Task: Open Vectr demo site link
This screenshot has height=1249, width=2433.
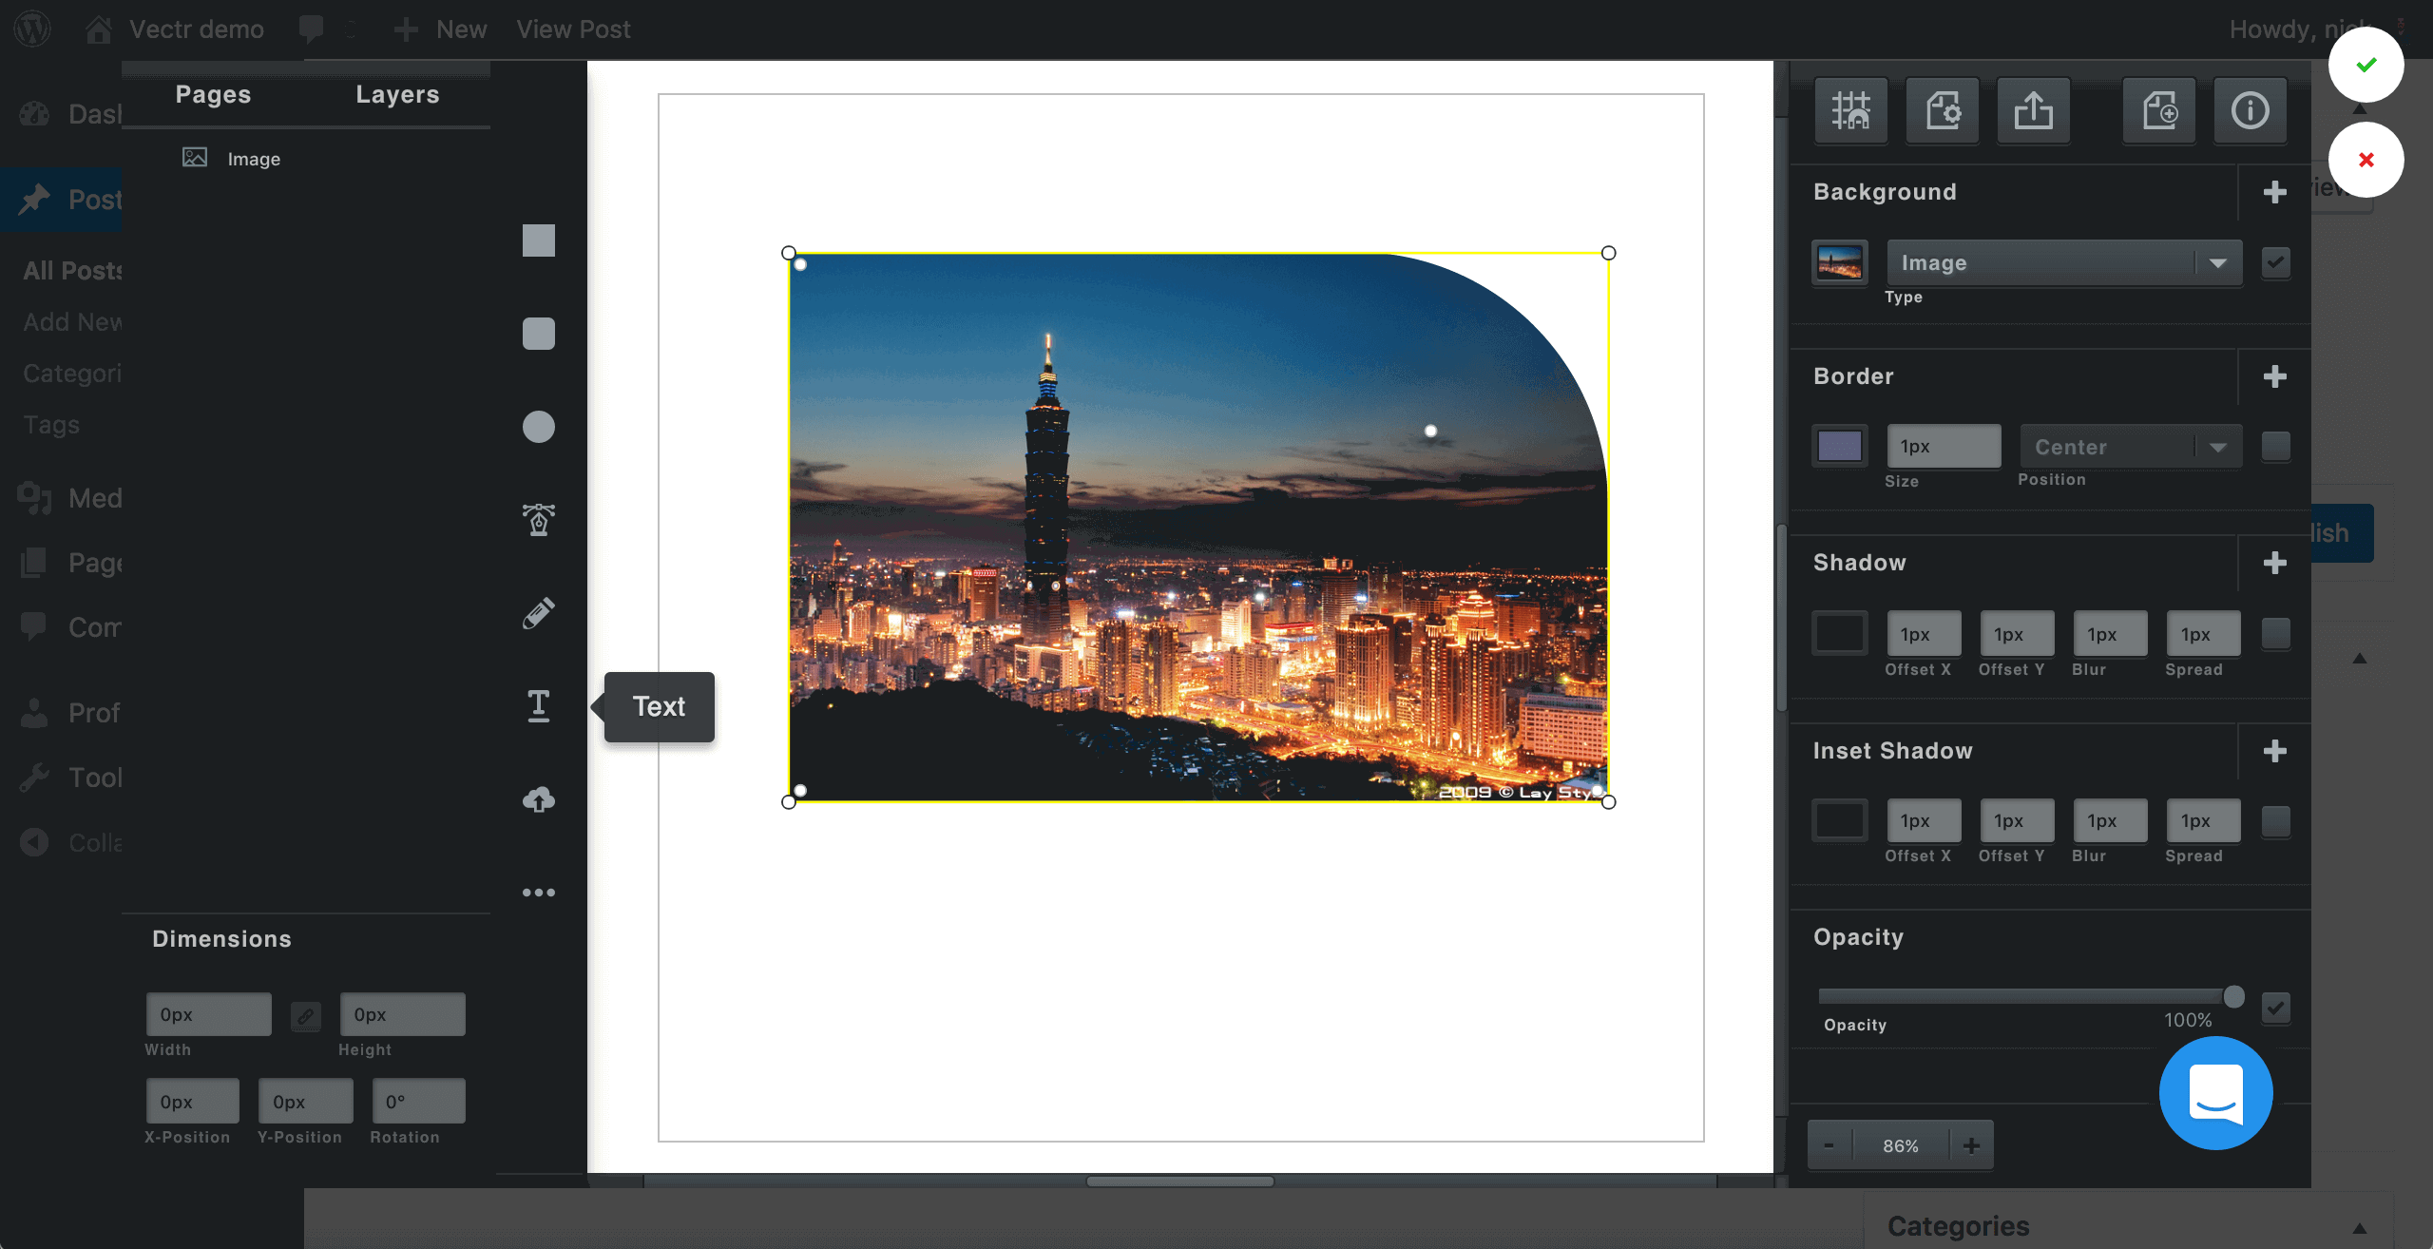Action: [x=175, y=29]
